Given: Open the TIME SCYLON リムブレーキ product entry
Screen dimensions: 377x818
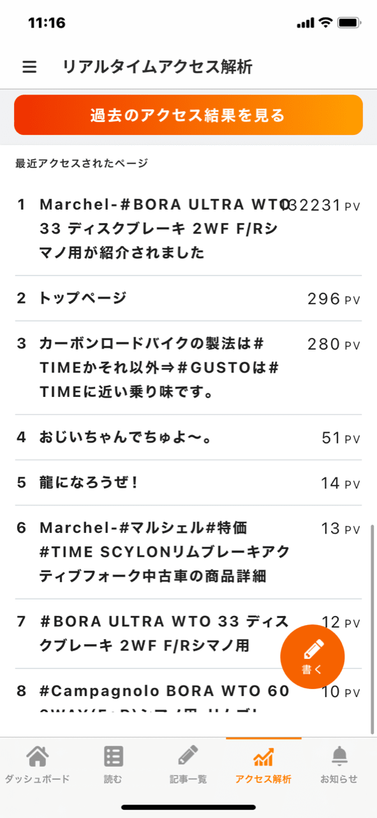Looking at the screenshot, I should coord(188,552).
